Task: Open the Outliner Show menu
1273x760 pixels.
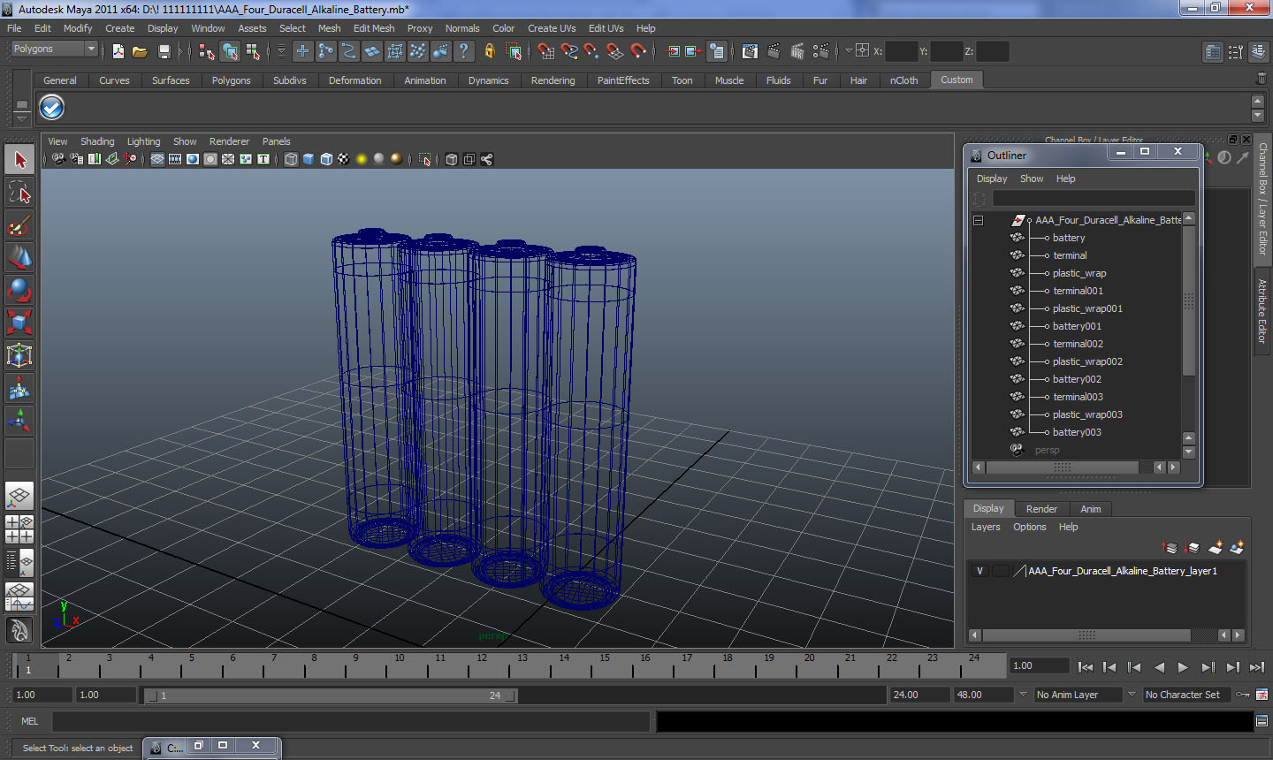Action: click(x=1032, y=179)
